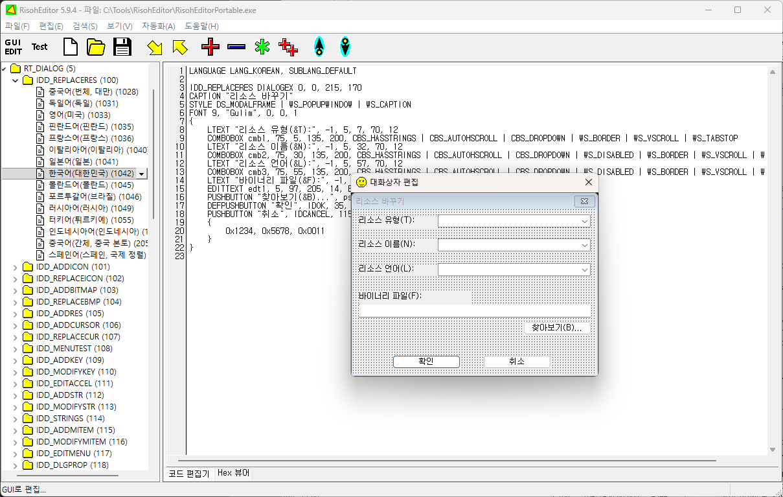Open the 리소스 언어(L) combo box
The image size is (783, 497).
tap(514, 269)
